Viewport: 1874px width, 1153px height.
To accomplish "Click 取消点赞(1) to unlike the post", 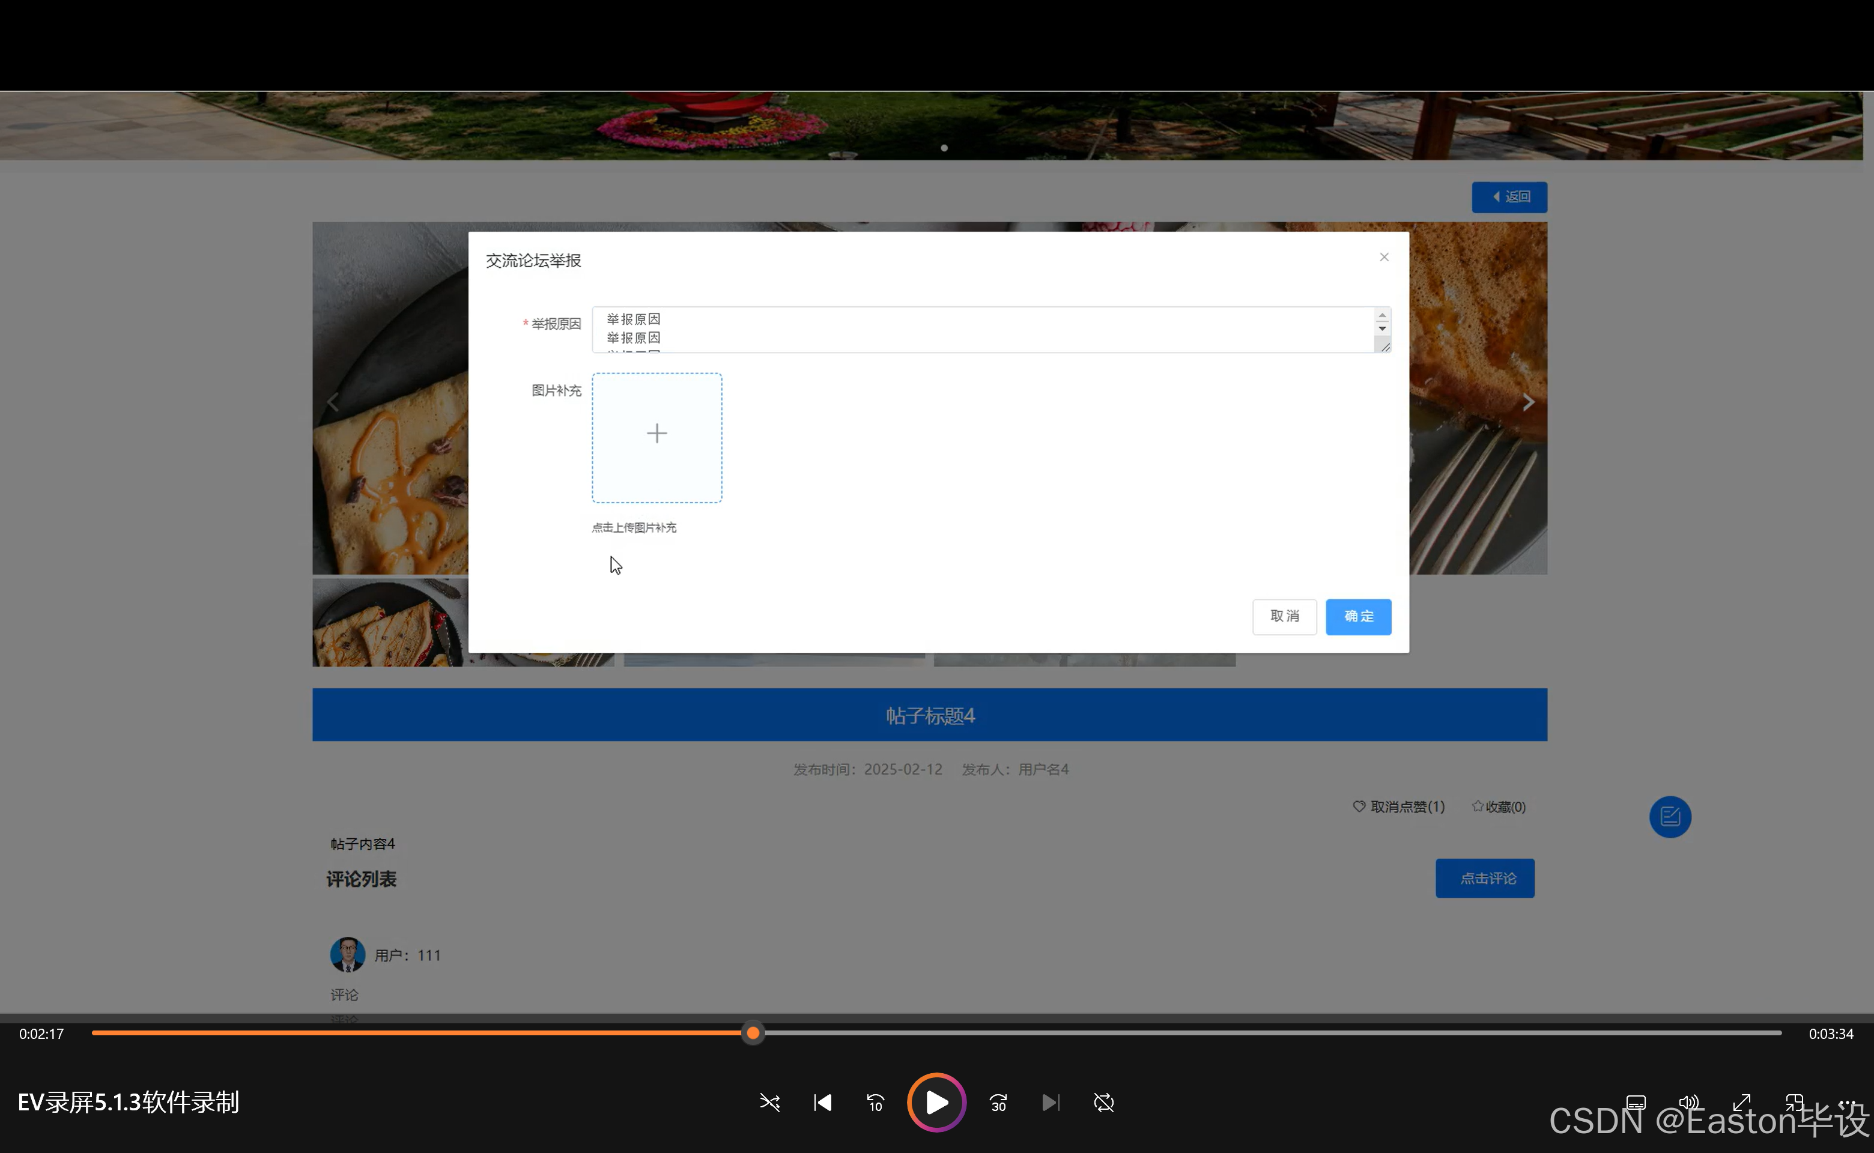I will pyautogui.click(x=1399, y=806).
